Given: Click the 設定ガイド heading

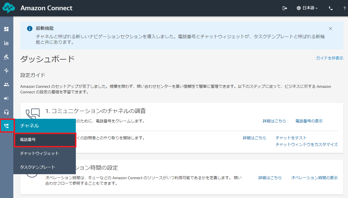Looking at the screenshot, I should [x=33, y=75].
